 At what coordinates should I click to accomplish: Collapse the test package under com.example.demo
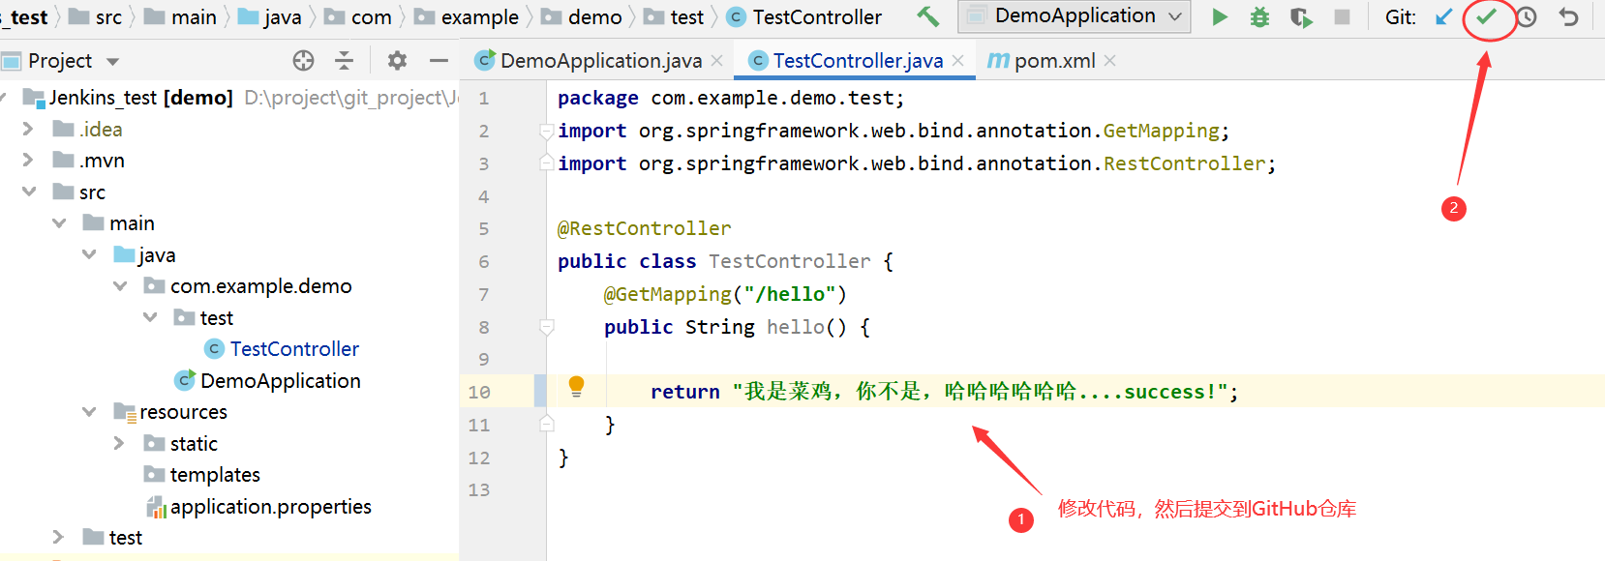click(x=150, y=317)
